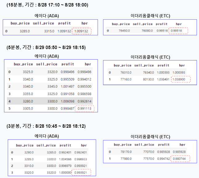
Task: Click the 'sell_price' header in 5분봉 ETC table
Action: [144, 65]
